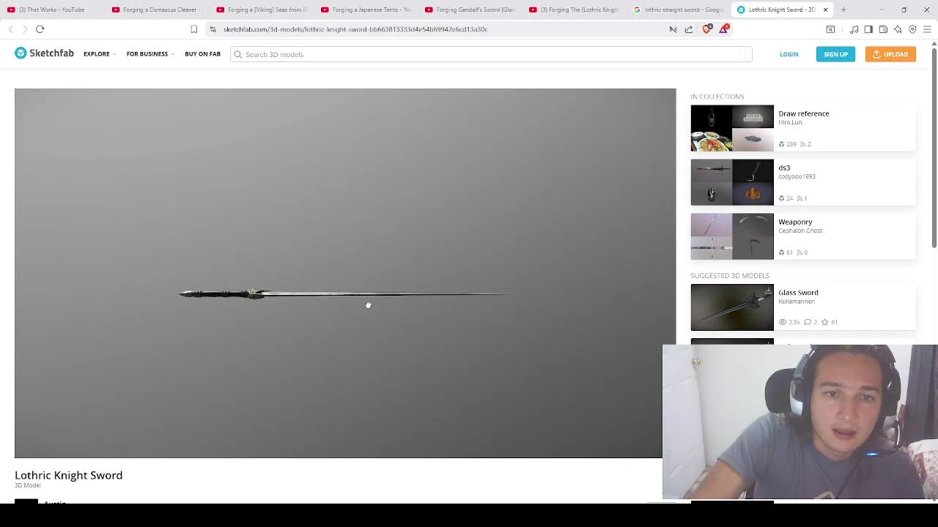This screenshot has width=938, height=527.
Task: Bookmark this page with the bookmark icon
Action: [x=193, y=29]
